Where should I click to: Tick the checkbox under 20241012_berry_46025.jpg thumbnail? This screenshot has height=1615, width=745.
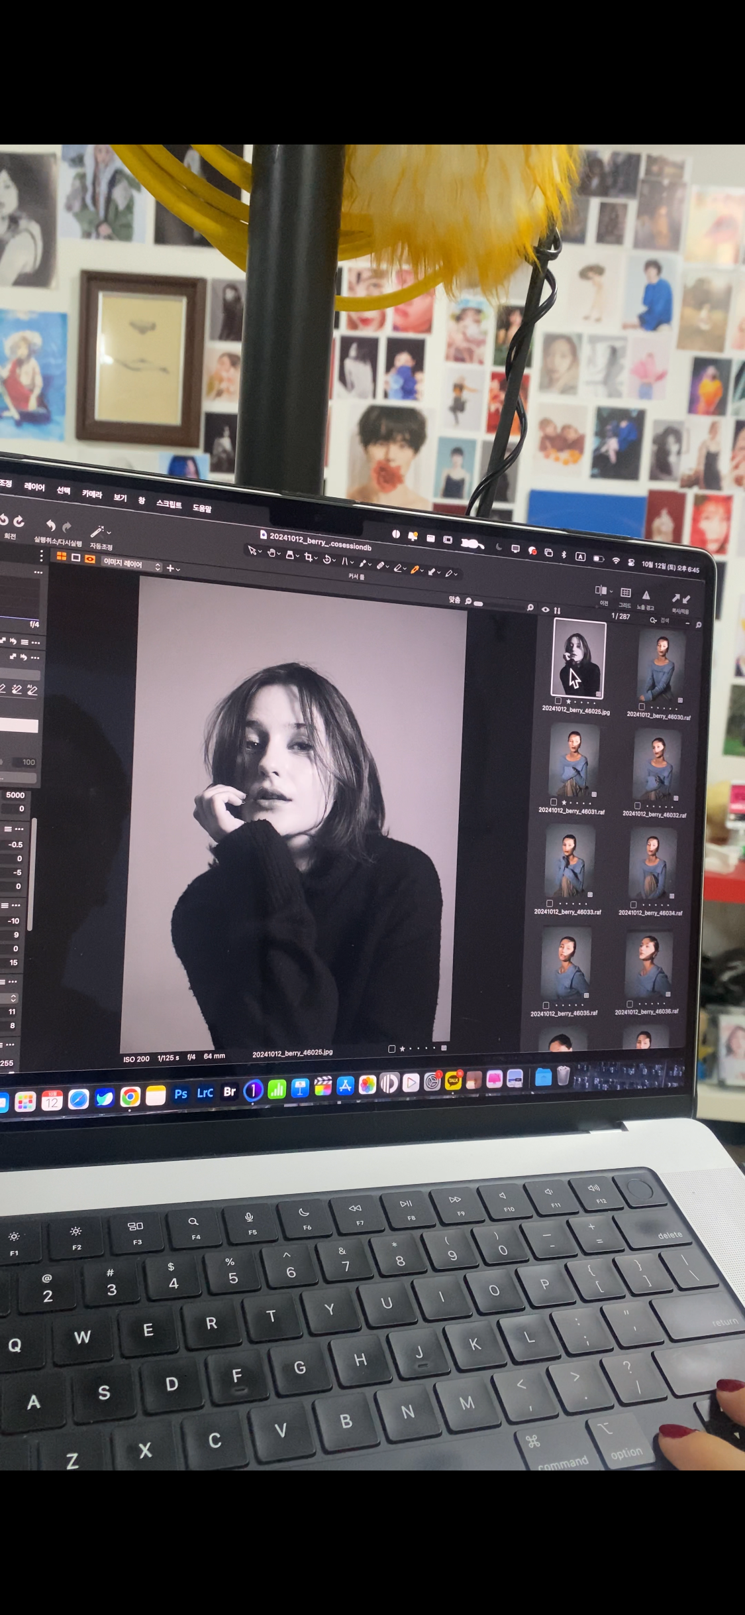(x=558, y=701)
